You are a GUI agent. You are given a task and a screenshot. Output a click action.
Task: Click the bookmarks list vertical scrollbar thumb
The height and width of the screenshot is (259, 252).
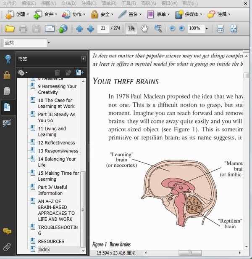(83, 209)
